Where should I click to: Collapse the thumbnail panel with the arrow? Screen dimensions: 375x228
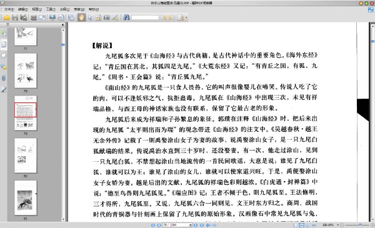point(62,24)
